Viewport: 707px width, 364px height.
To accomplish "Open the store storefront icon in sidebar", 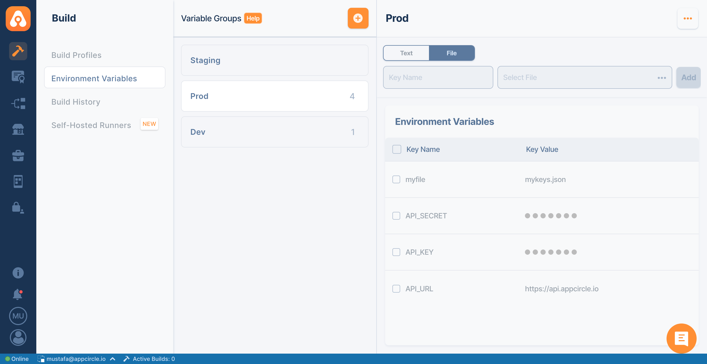I will (18, 129).
